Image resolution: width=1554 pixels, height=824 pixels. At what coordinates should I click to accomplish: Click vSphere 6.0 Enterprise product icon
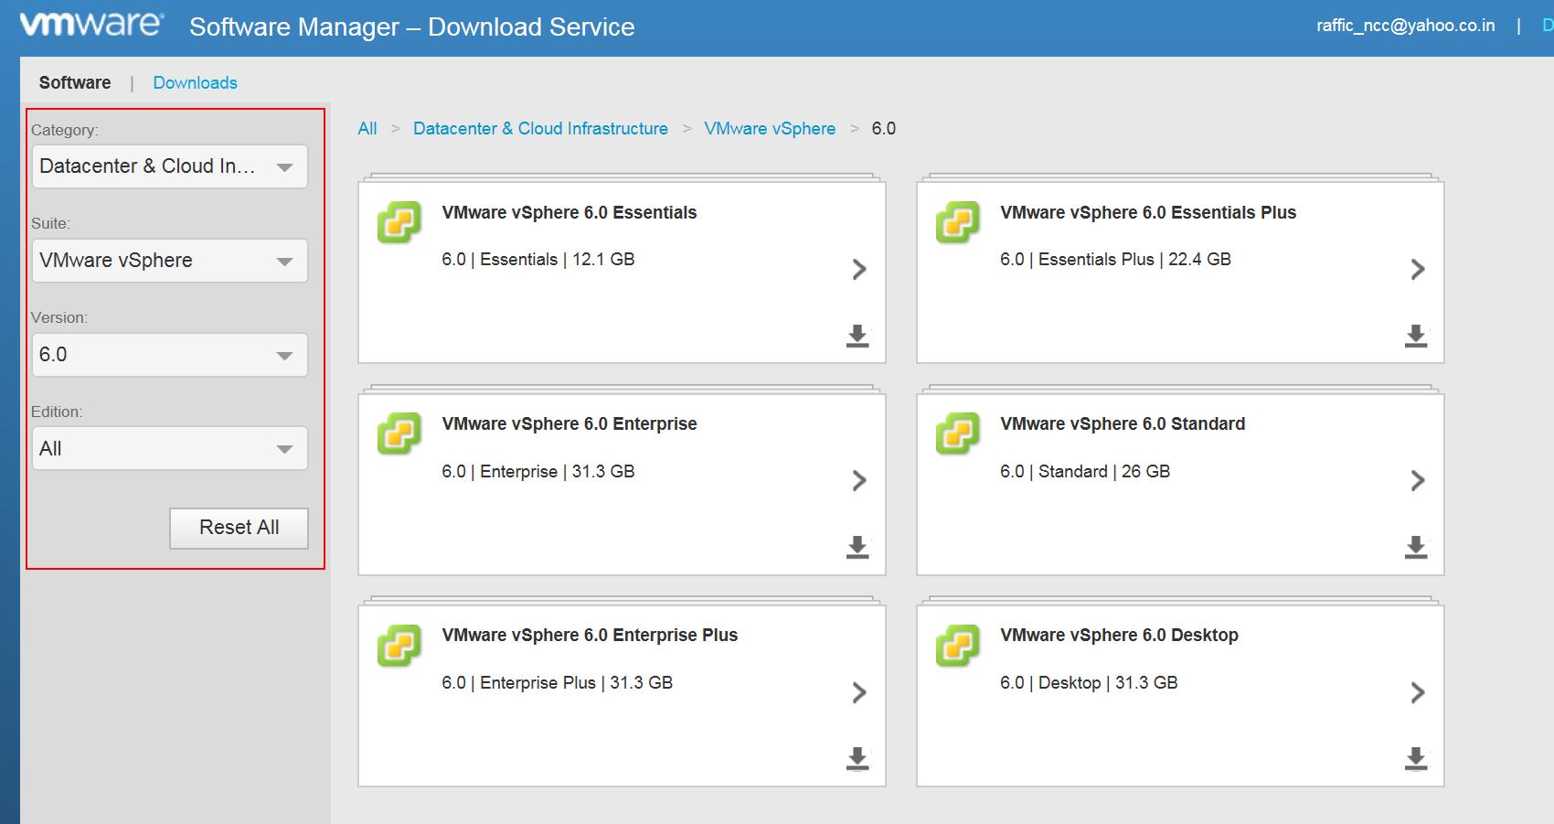399,433
